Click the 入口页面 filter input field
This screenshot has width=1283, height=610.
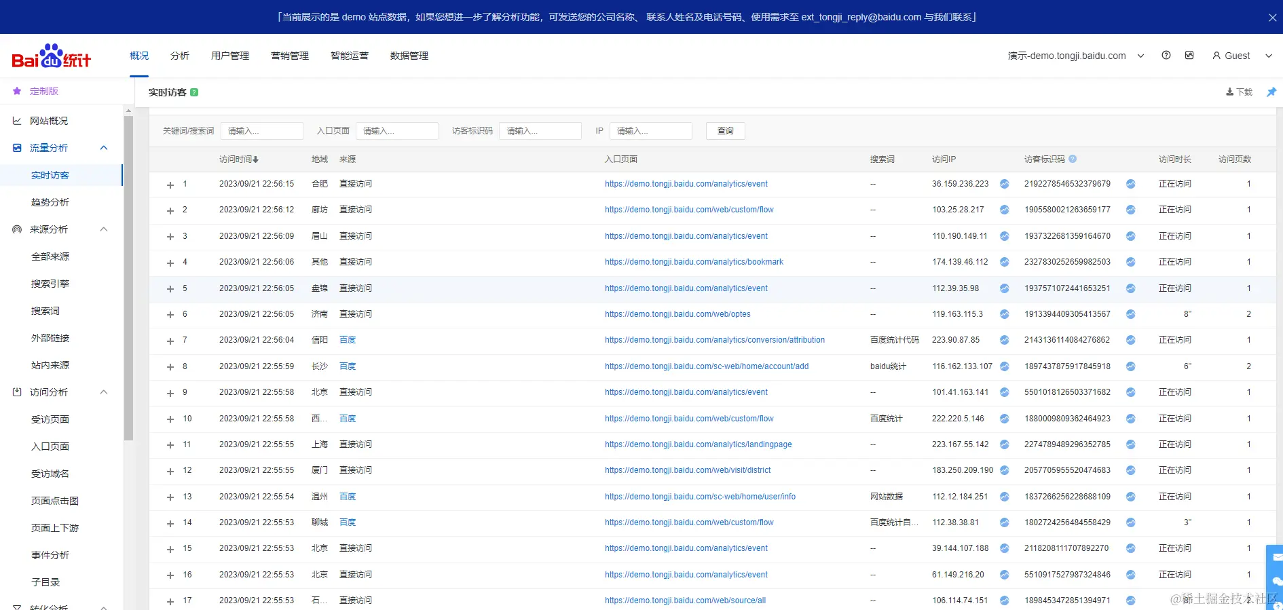[x=397, y=131]
